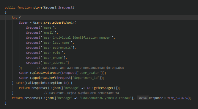Image resolution: width=198 pixels, height=109 pixels.
Task: Click the 'try' keyword line
Action: point(99,17)
